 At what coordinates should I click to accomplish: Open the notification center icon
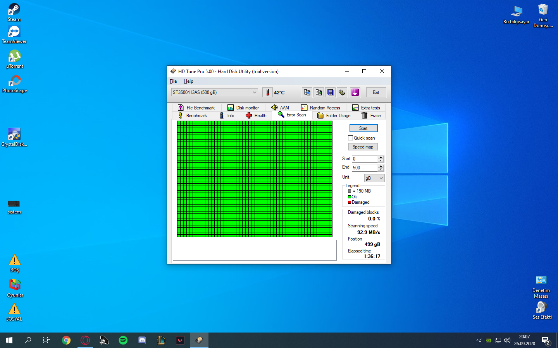click(x=546, y=341)
